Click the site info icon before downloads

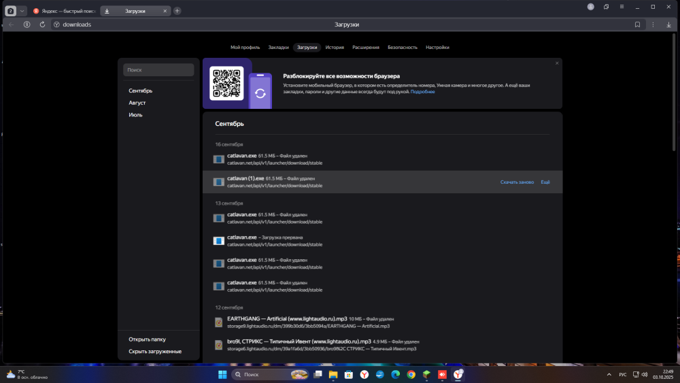click(x=56, y=24)
